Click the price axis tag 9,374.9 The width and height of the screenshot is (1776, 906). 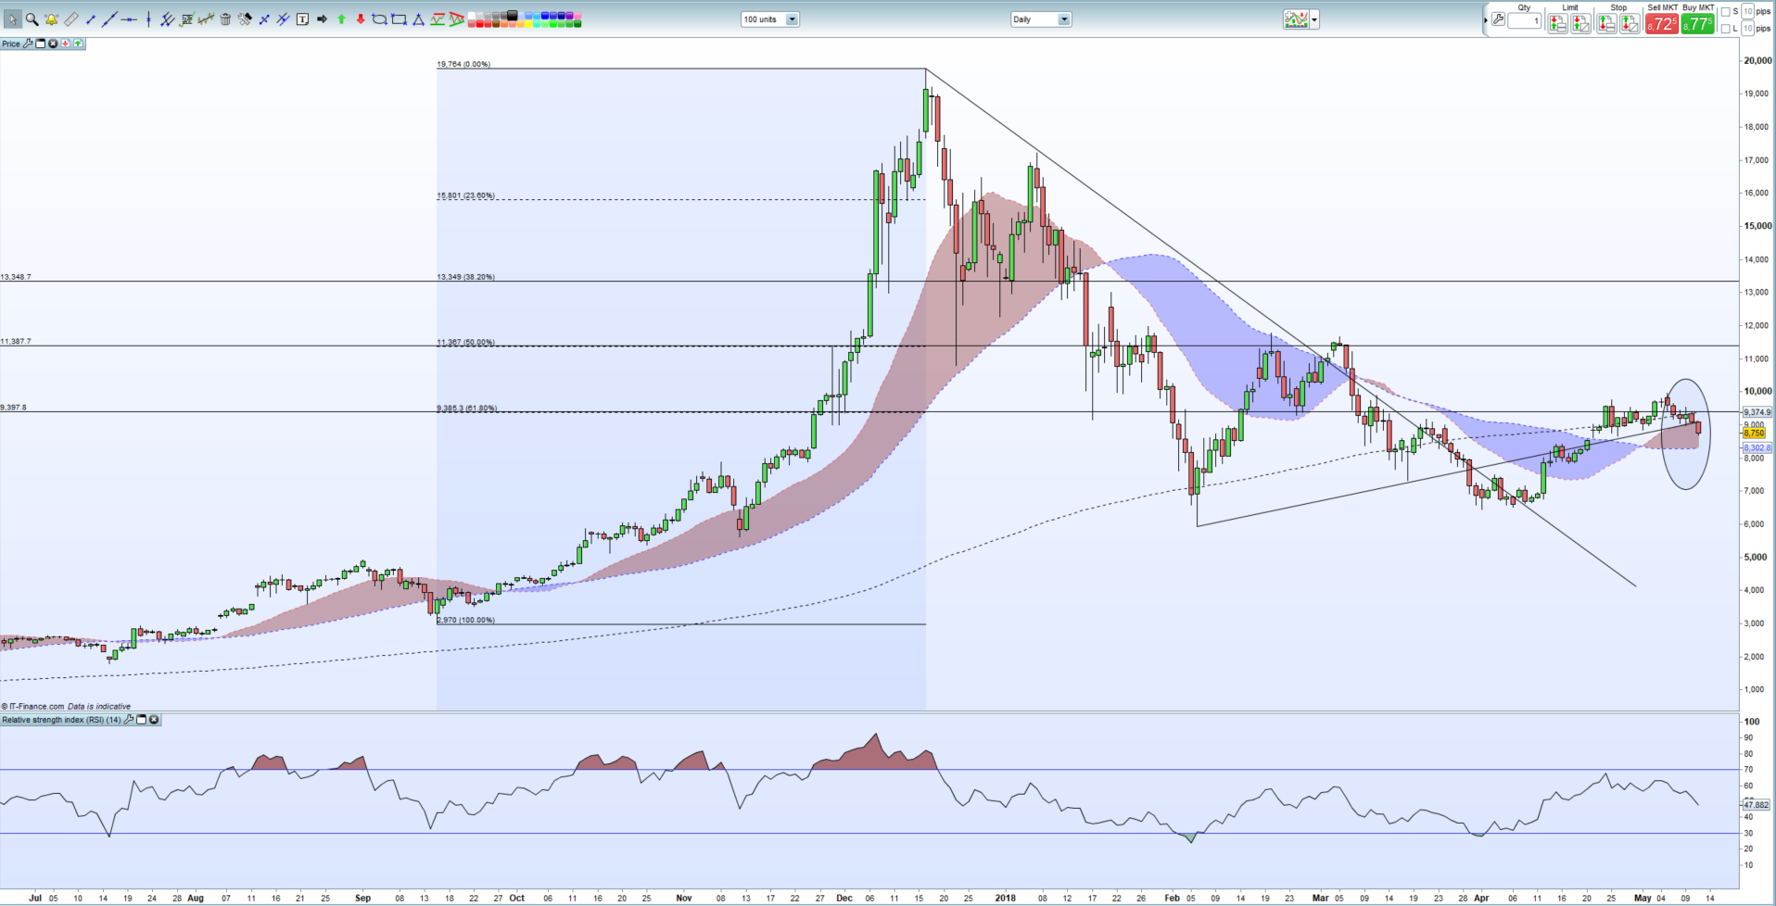click(x=1757, y=412)
